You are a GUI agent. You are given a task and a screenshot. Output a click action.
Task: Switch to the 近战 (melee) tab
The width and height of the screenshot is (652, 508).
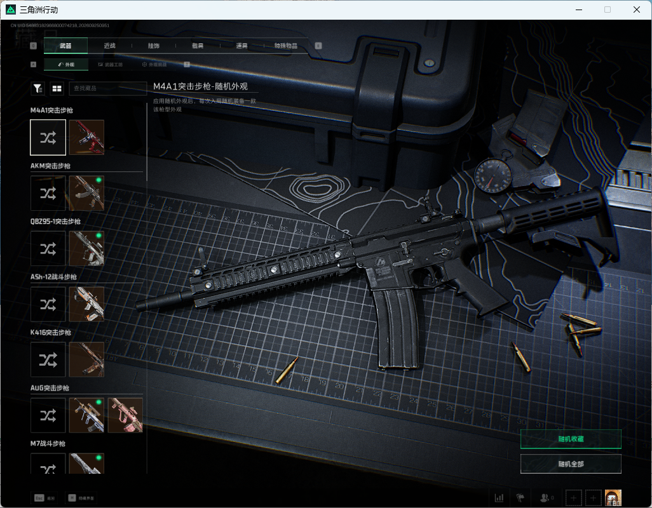pos(110,46)
